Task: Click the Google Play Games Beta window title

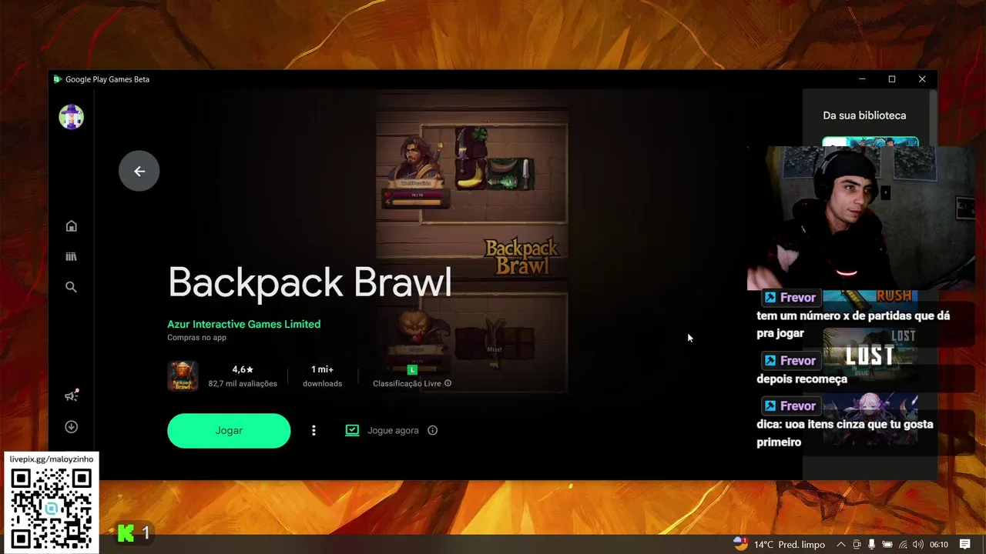Action: click(x=107, y=79)
